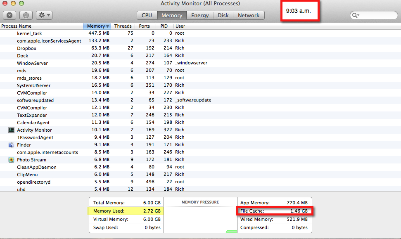Select the ClipMenu process row
This screenshot has height=239, width=401.
201,174
